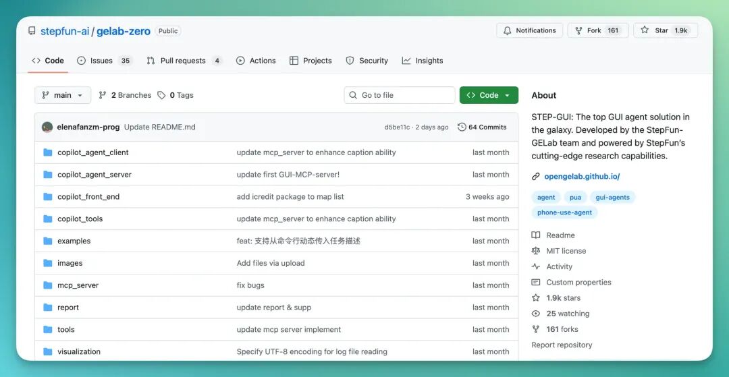Click the Fork button label
This screenshot has width=729, height=377.
tap(594, 30)
